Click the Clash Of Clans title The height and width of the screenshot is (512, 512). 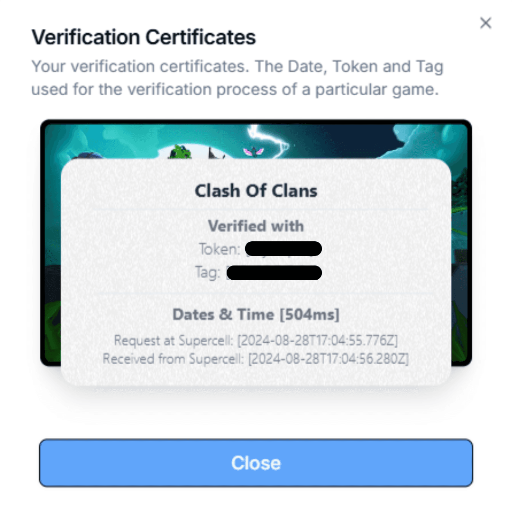tap(256, 191)
